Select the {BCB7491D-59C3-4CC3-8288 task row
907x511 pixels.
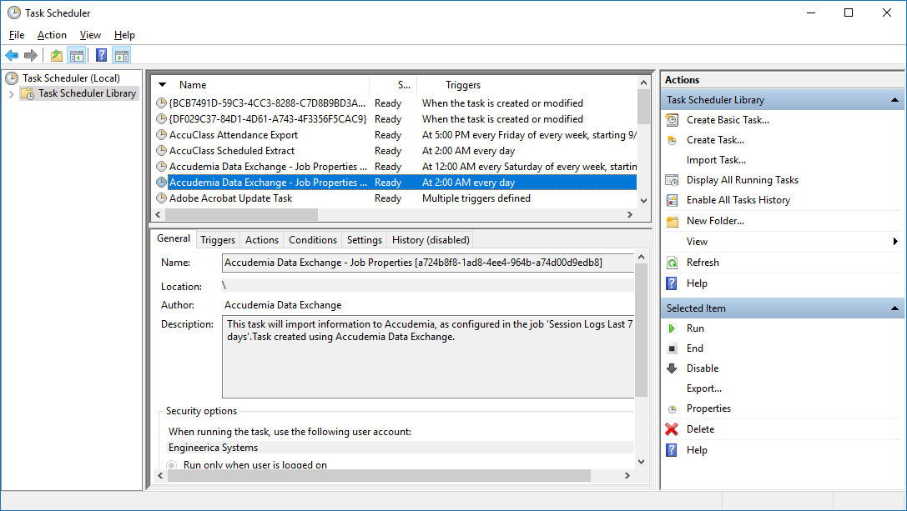[x=396, y=103]
